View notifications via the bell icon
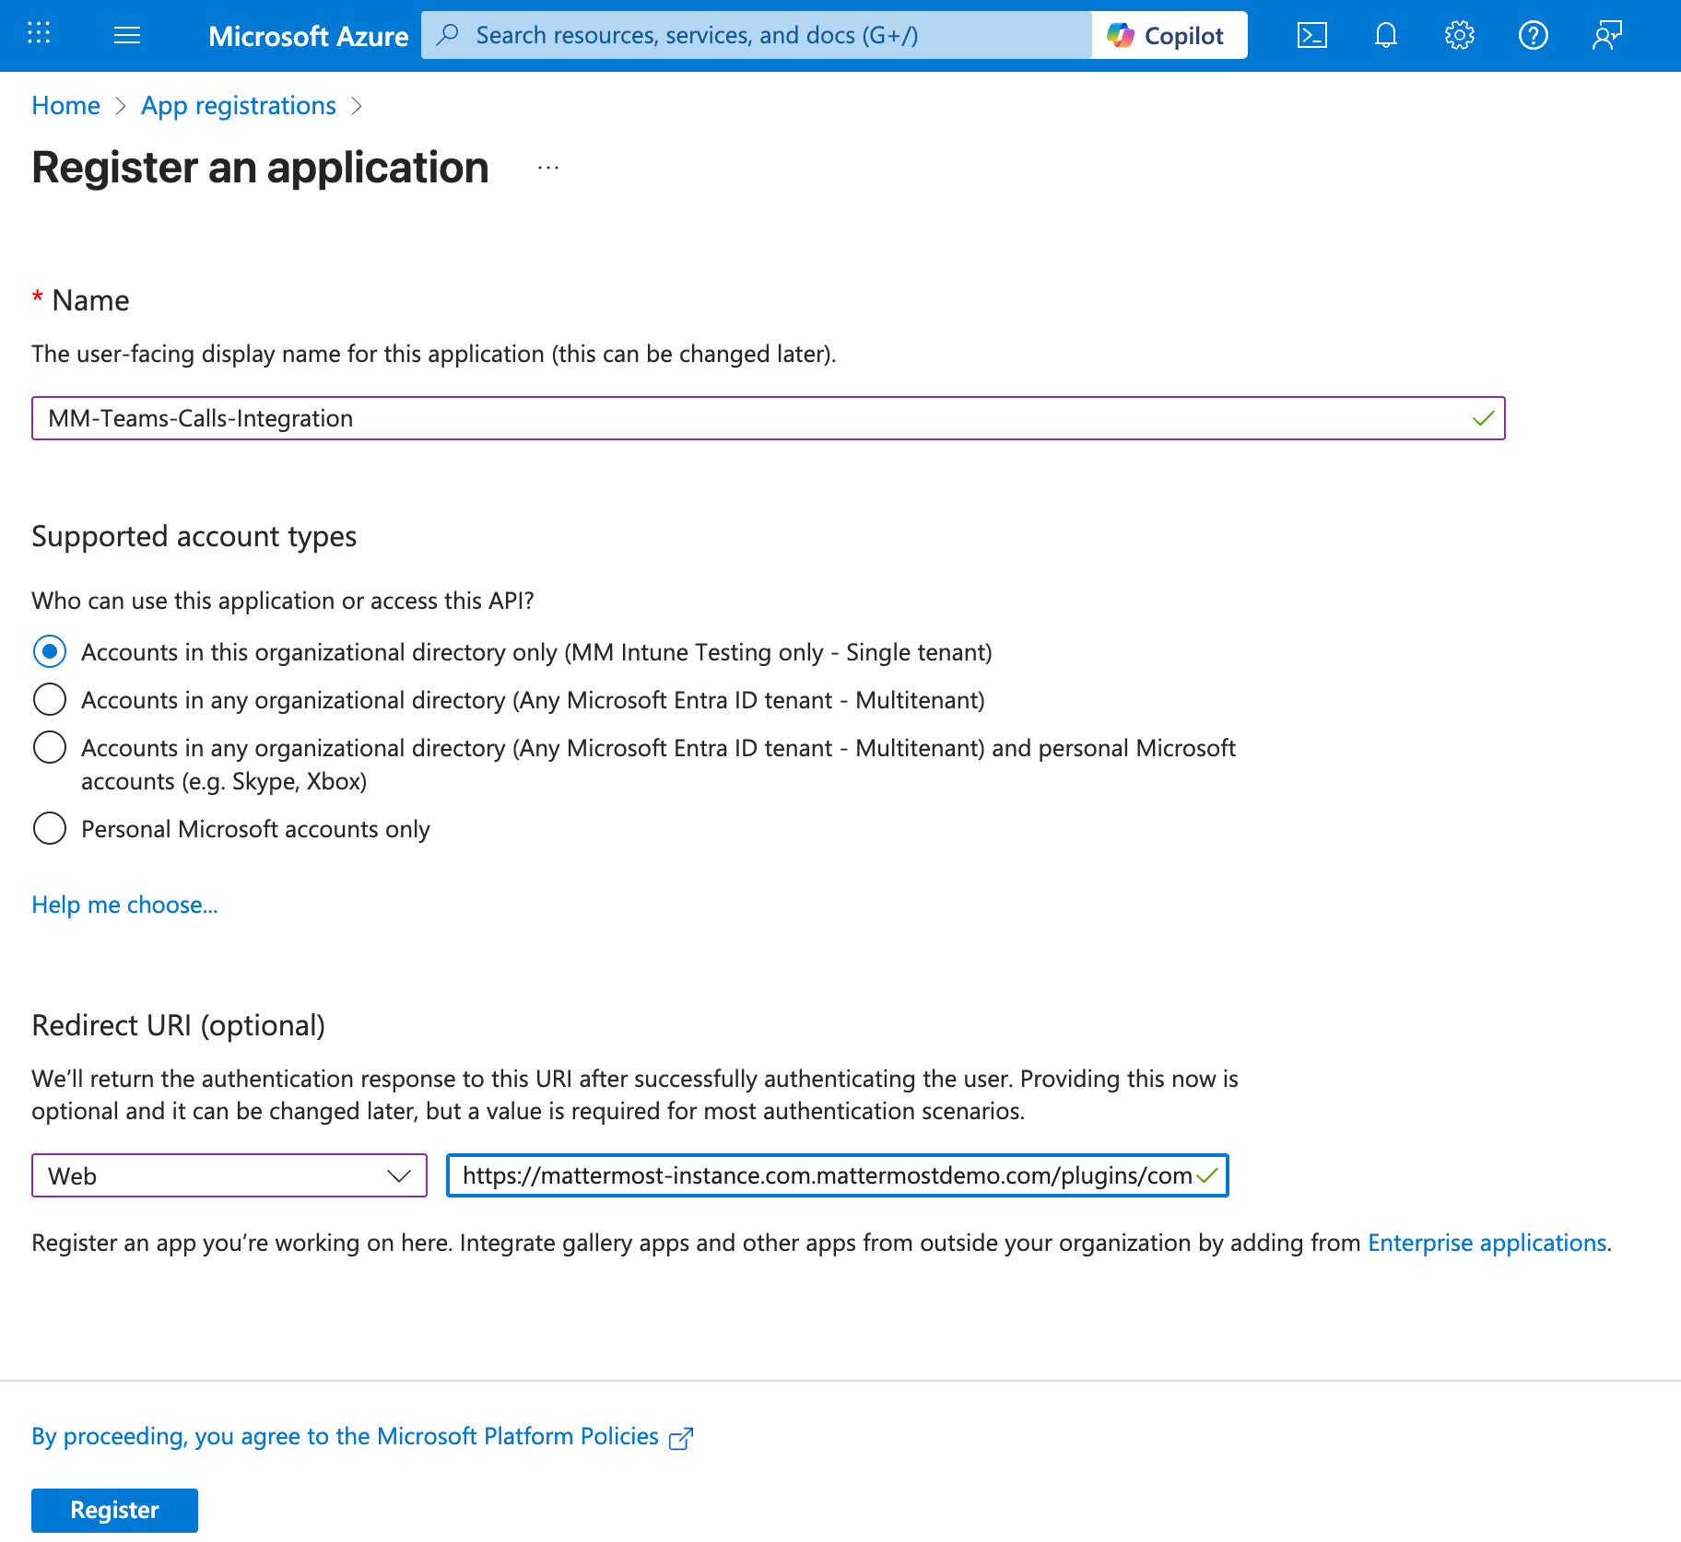This screenshot has width=1681, height=1542. (x=1385, y=35)
